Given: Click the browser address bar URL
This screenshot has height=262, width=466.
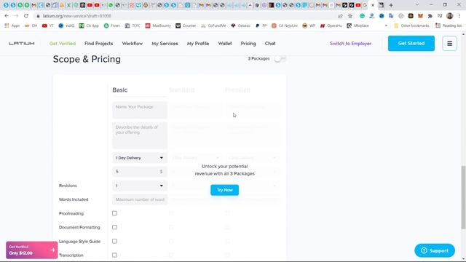Looking at the screenshot, I should 77,16.
